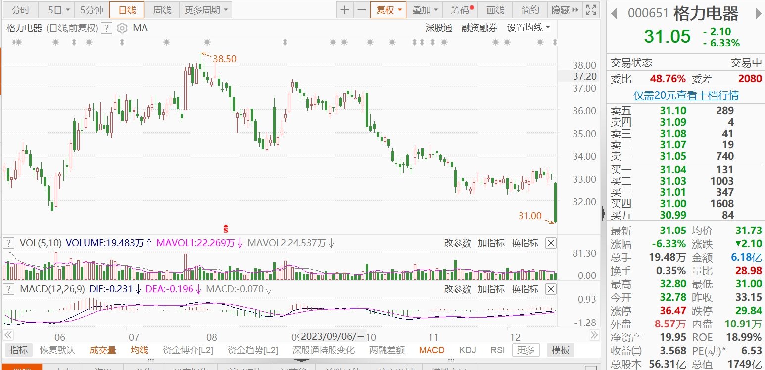Switch to 周线 weekly period
Viewport: 765px width, 370px height.
point(162,10)
